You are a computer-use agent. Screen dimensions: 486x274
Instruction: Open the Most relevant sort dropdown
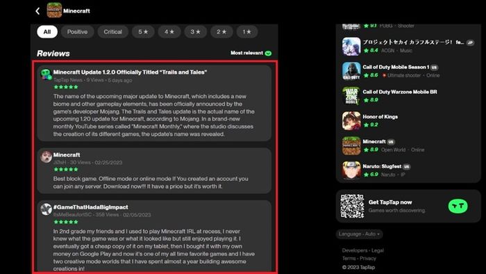pos(251,53)
